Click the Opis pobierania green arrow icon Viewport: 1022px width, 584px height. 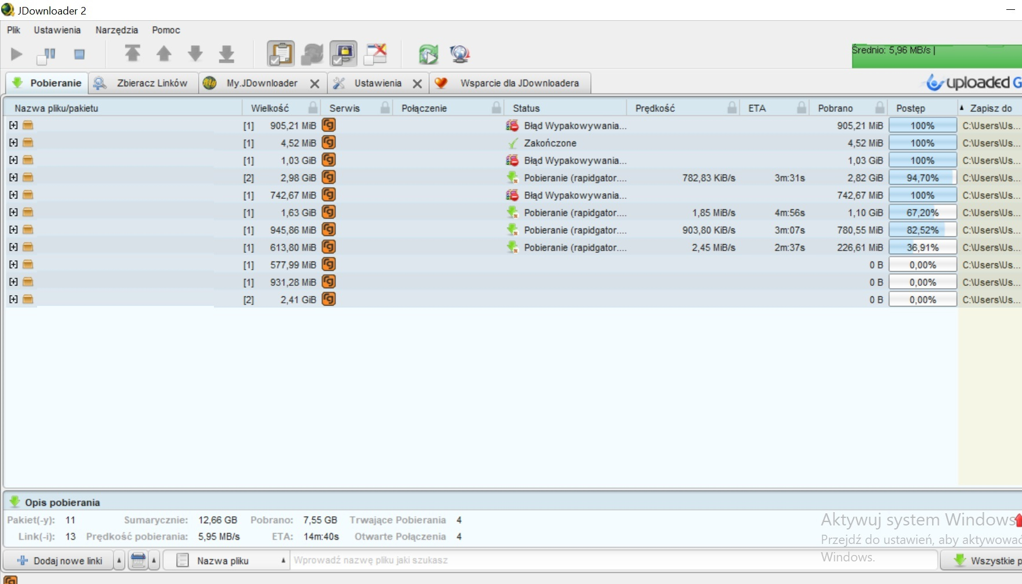[x=14, y=502]
